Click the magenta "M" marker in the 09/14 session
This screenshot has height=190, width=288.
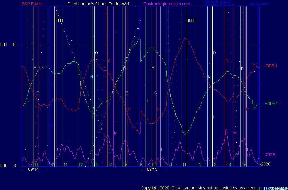click(116, 133)
